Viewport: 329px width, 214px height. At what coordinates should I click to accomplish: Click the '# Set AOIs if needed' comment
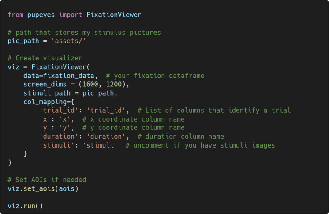pyautogui.click(x=47, y=180)
